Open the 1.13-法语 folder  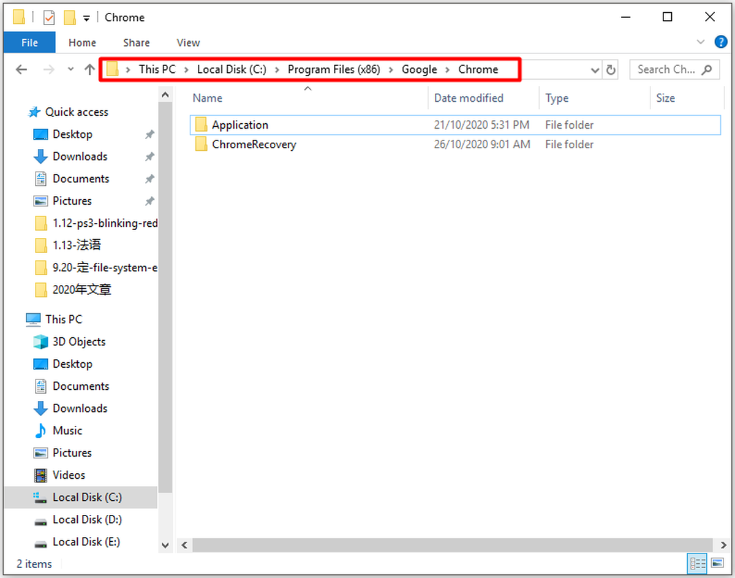[67, 245]
